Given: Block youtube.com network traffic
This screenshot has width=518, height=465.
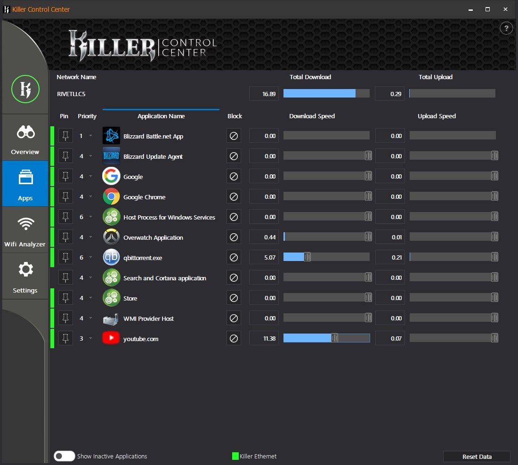Looking at the screenshot, I should (x=234, y=338).
